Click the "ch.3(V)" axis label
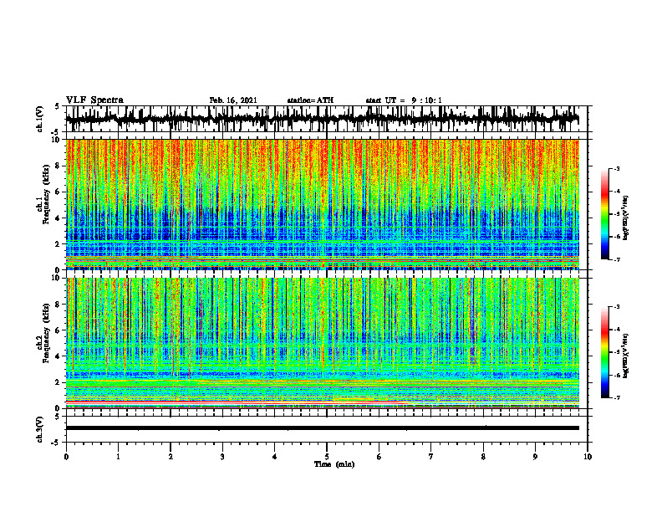Image resolution: width=662 pixels, height=512 pixels. click(x=40, y=429)
